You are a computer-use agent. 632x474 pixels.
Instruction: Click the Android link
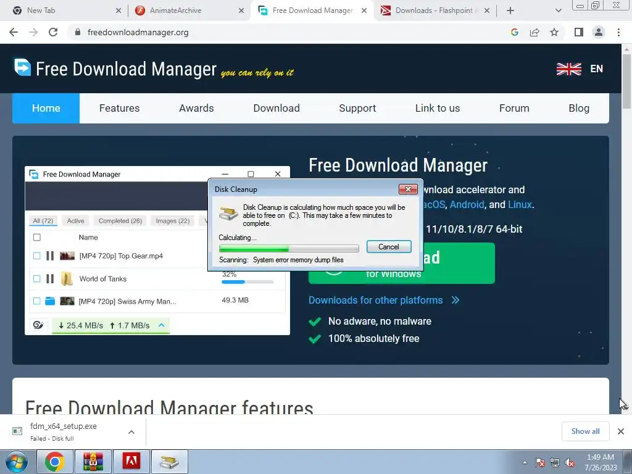pyautogui.click(x=467, y=204)
